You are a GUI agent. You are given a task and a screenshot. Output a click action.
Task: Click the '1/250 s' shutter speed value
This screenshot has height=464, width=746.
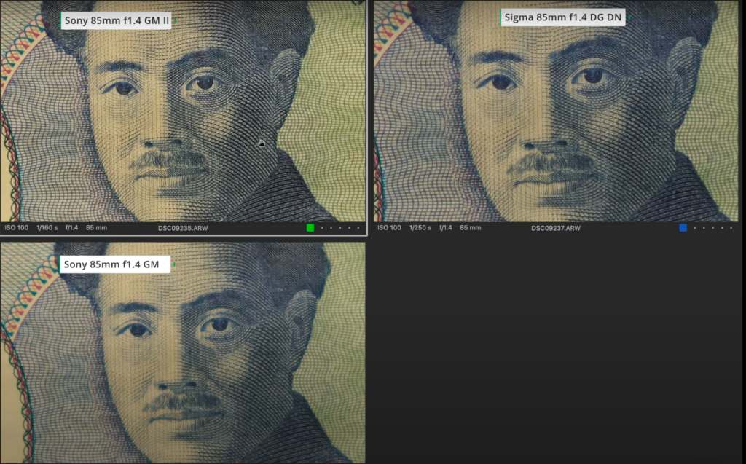click(420, 228)
